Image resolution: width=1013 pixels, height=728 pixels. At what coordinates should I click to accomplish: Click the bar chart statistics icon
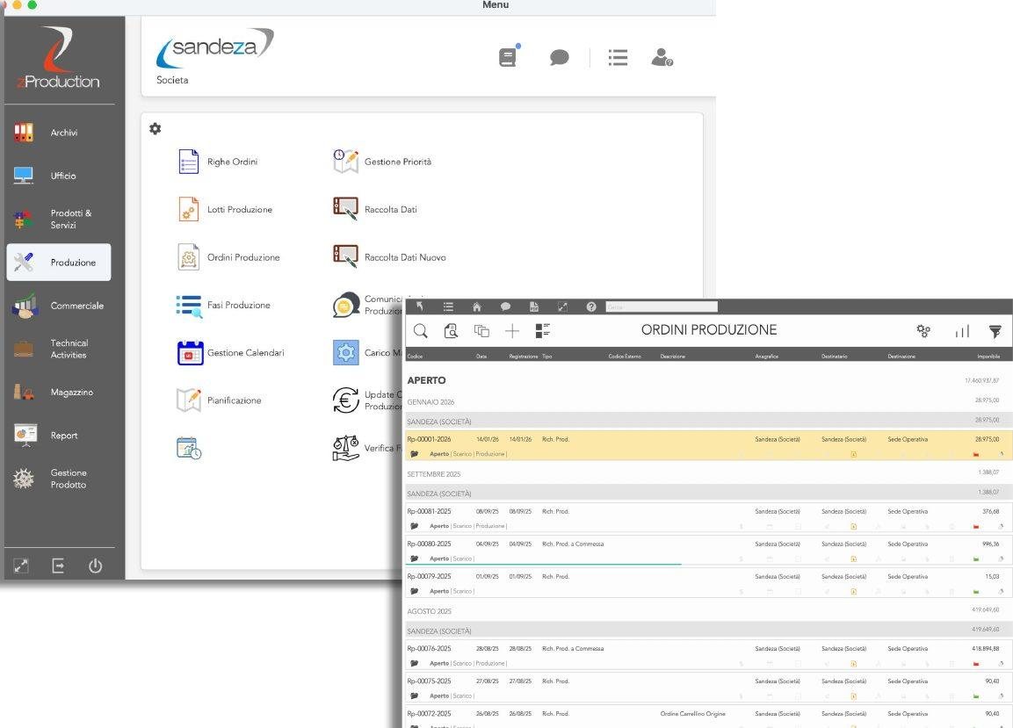pos(962,331)
